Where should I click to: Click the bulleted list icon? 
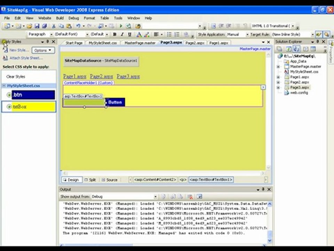click(169, 35)
